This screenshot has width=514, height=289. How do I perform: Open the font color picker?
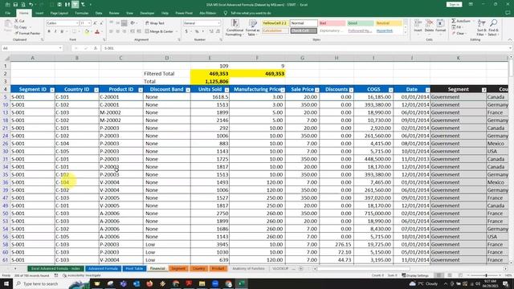97,32
